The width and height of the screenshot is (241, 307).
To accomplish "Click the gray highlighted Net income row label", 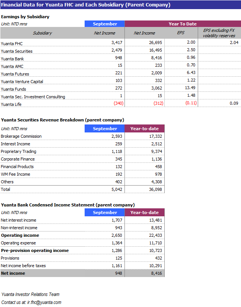I will click(13, 273).
